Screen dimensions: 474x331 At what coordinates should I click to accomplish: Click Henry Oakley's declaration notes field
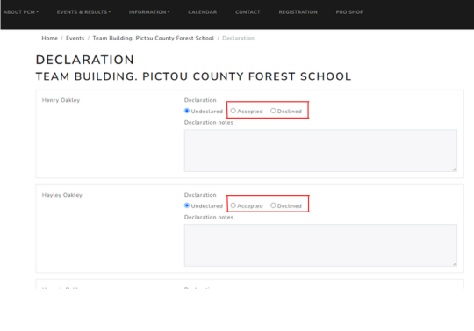pyautogui.click(x=320, y=150)
